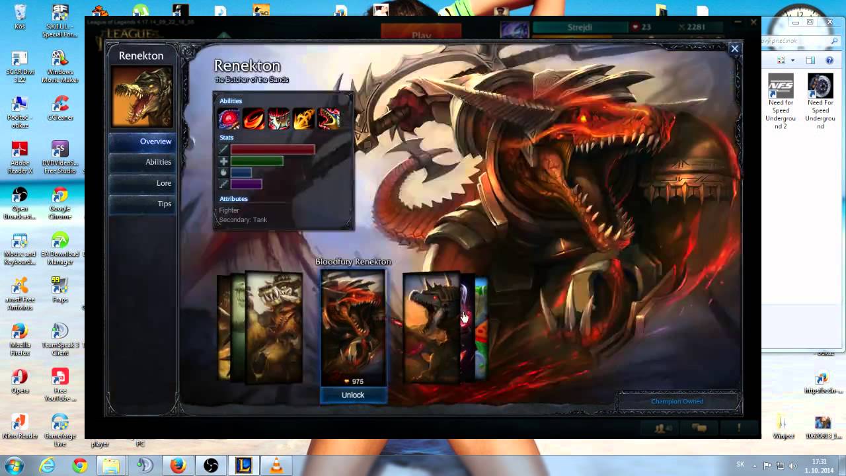This screenshot has height=476, width=846.
Task: Switch to the Lore tab
Action: tap(142, 183)
